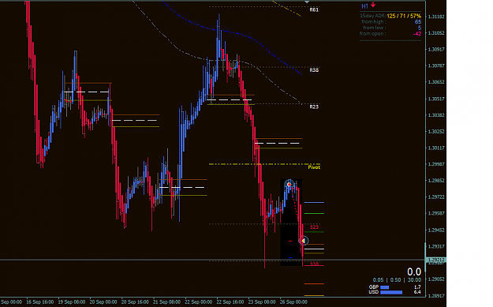Viewport: 493px width, 307px height.
Task: Click 1.29452 on the price scale
Action: (436, 230)
